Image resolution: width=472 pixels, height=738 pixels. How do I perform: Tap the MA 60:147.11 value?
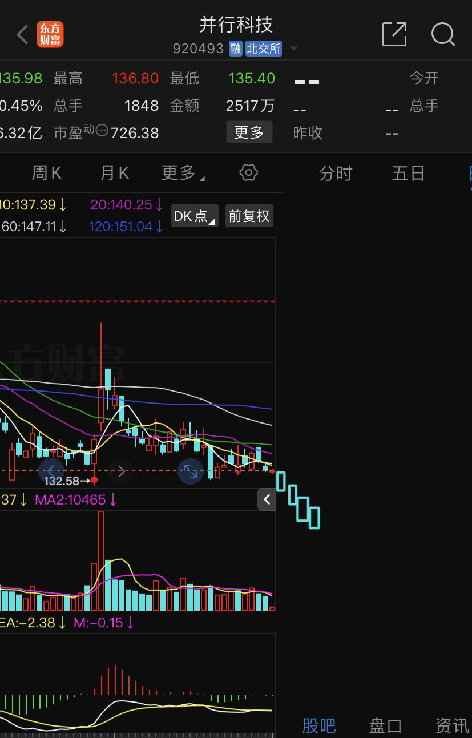pyautogui.click(x=34, y=227)
